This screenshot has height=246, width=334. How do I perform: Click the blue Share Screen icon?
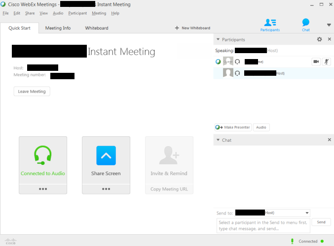[x=106, y=155]
